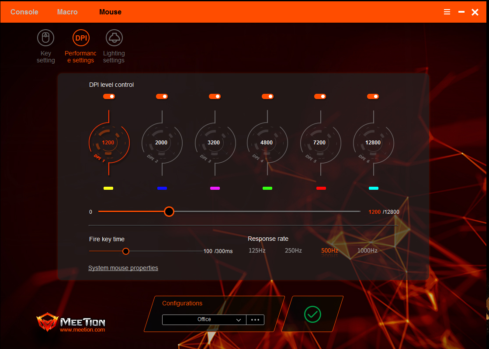This screenshot has width=489, height=349.
Task: Select 250Hz response rate option
Action: click(293, 250)
